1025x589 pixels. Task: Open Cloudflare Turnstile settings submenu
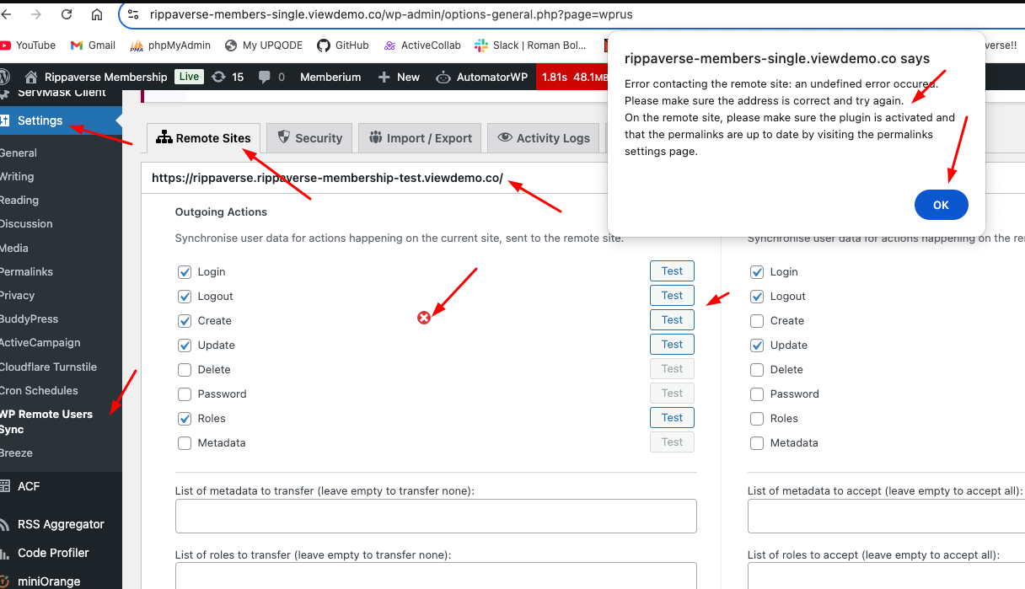(49, 367)
